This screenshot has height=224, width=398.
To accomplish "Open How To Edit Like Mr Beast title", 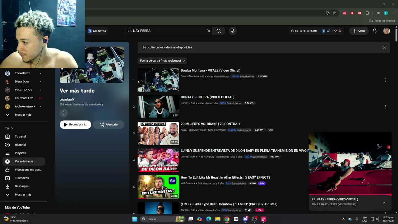I will click(225, 177).
